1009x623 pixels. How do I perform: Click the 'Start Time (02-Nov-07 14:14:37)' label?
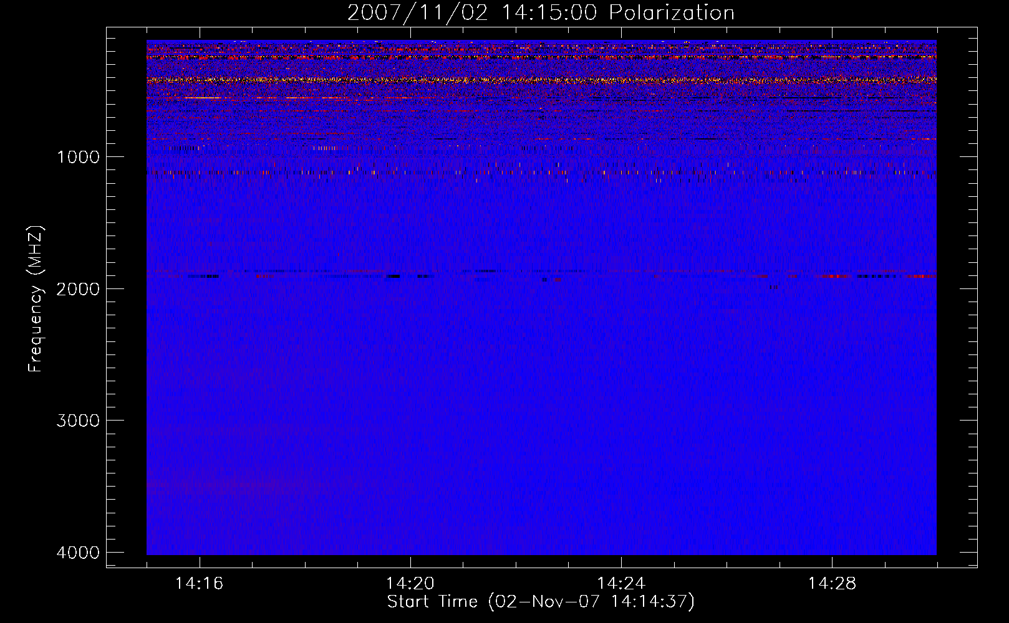click(x=541, y=602)
